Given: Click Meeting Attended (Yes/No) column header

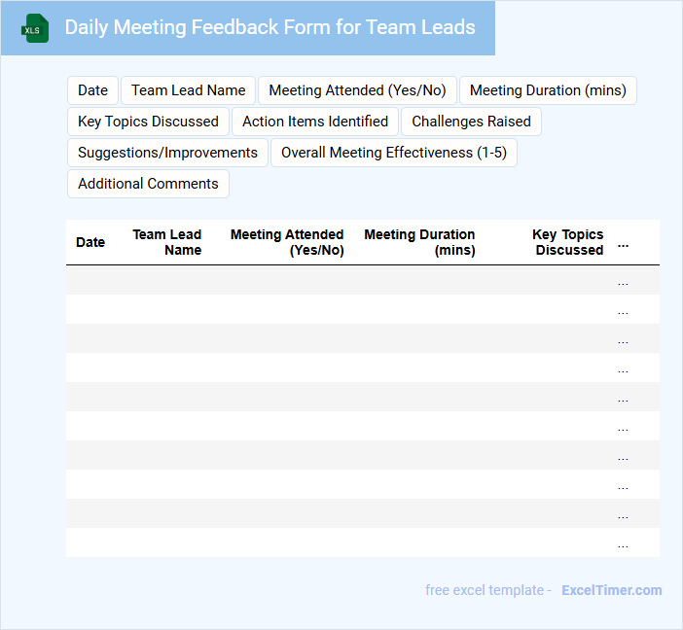Looking at the screenshot, I should (287, 242).
